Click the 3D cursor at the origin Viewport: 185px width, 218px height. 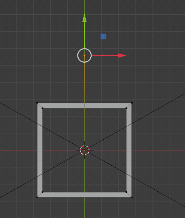(x=84, y=150)
